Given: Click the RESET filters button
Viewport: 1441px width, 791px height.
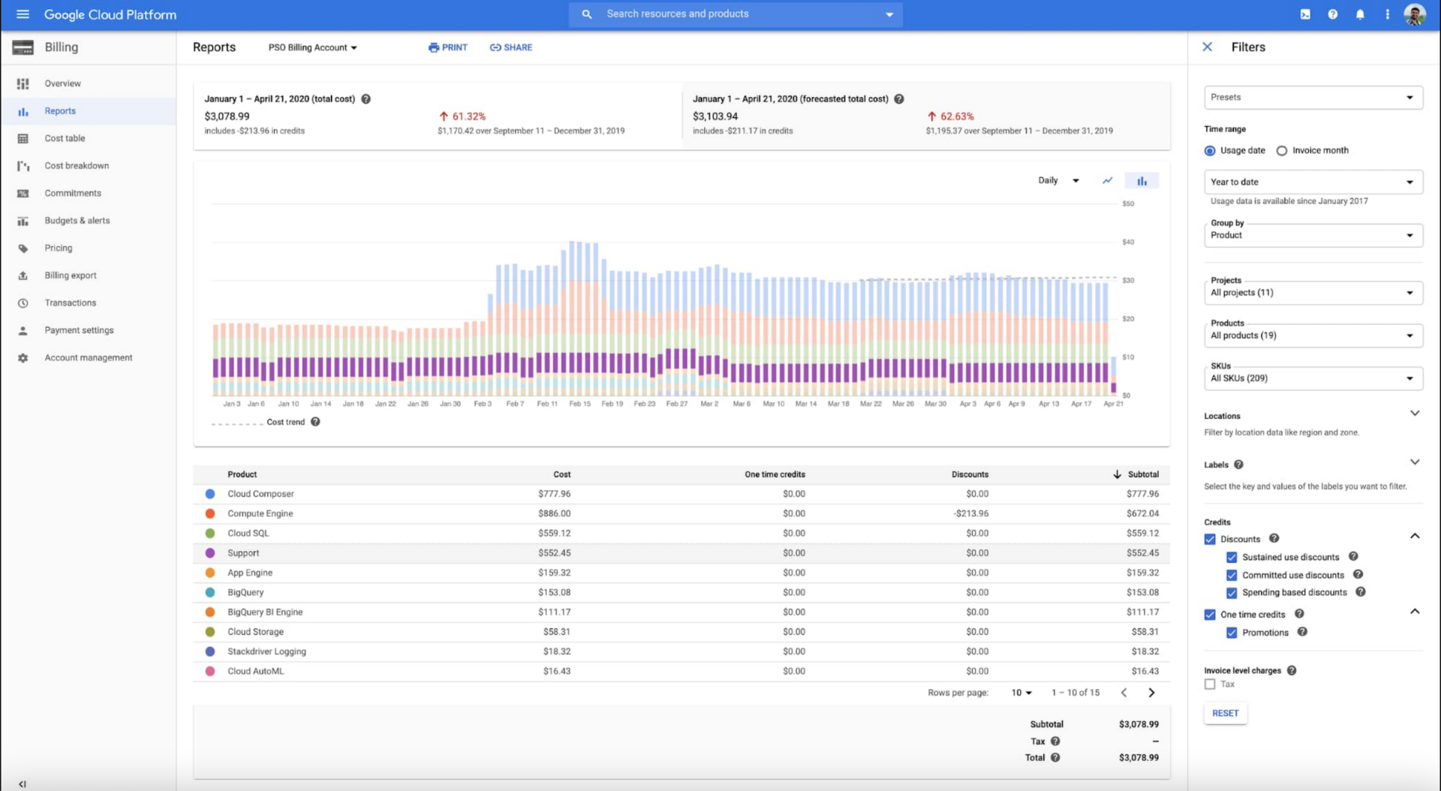Looking at the screenshot, I should pos(1225,713).
